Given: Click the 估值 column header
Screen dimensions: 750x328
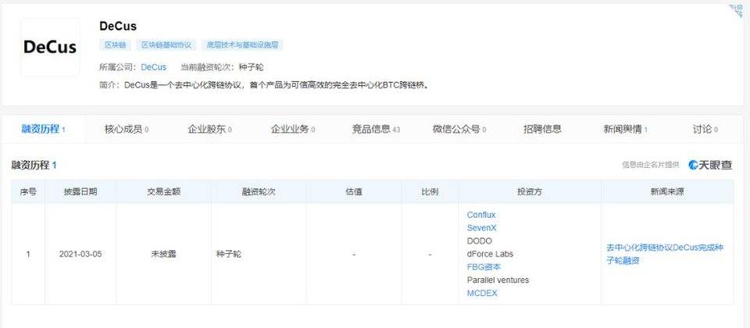Looking at the screenshot, I should pyautogui.click(x=354, y=192).
